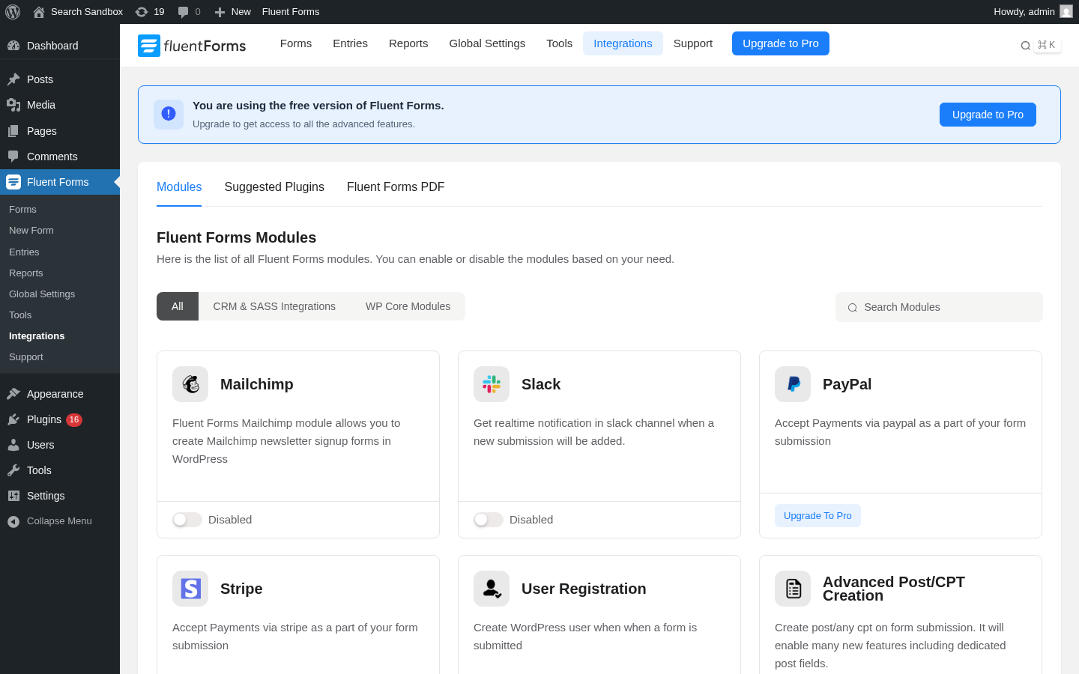Click Fluent Forms in admin bar
Image resolution: width=1079 pixels, height=674 pixels.
(291, 12)
